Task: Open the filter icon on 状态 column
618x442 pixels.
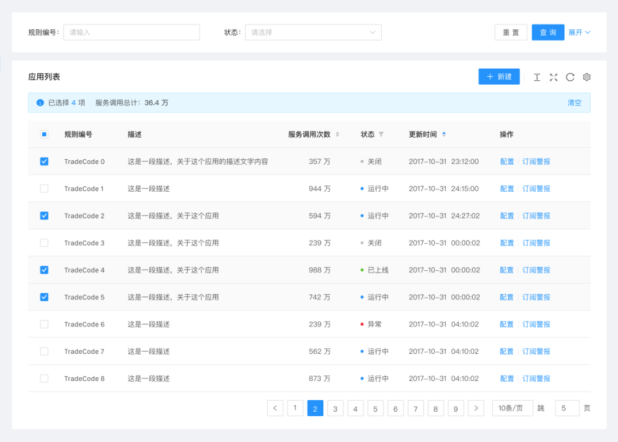Action: point(381,135)
